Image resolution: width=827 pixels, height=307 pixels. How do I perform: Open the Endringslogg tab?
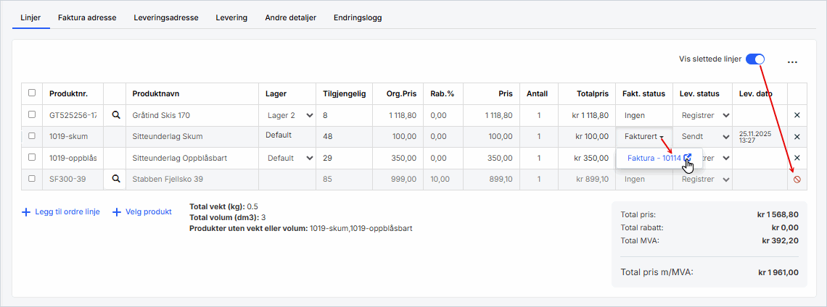357,17
